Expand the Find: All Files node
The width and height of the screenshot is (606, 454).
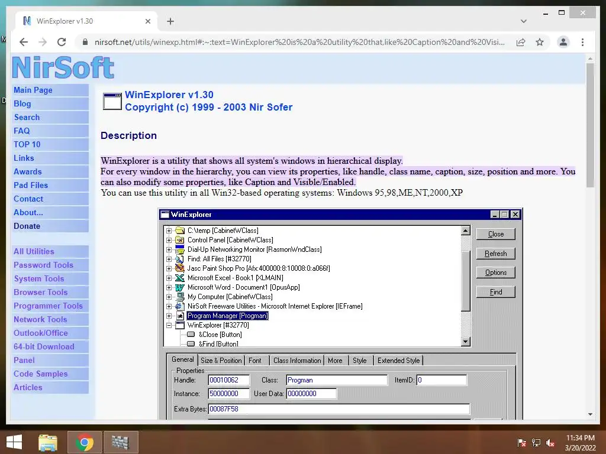tap(169, 259)
